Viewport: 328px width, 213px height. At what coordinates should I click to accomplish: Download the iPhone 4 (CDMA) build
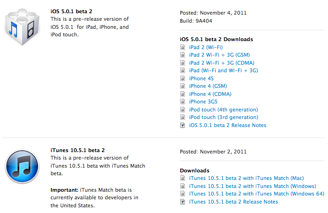[209, 94]
